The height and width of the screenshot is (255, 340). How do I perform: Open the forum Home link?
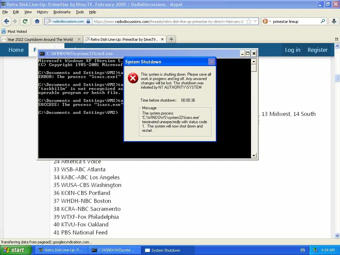point(16,50)
